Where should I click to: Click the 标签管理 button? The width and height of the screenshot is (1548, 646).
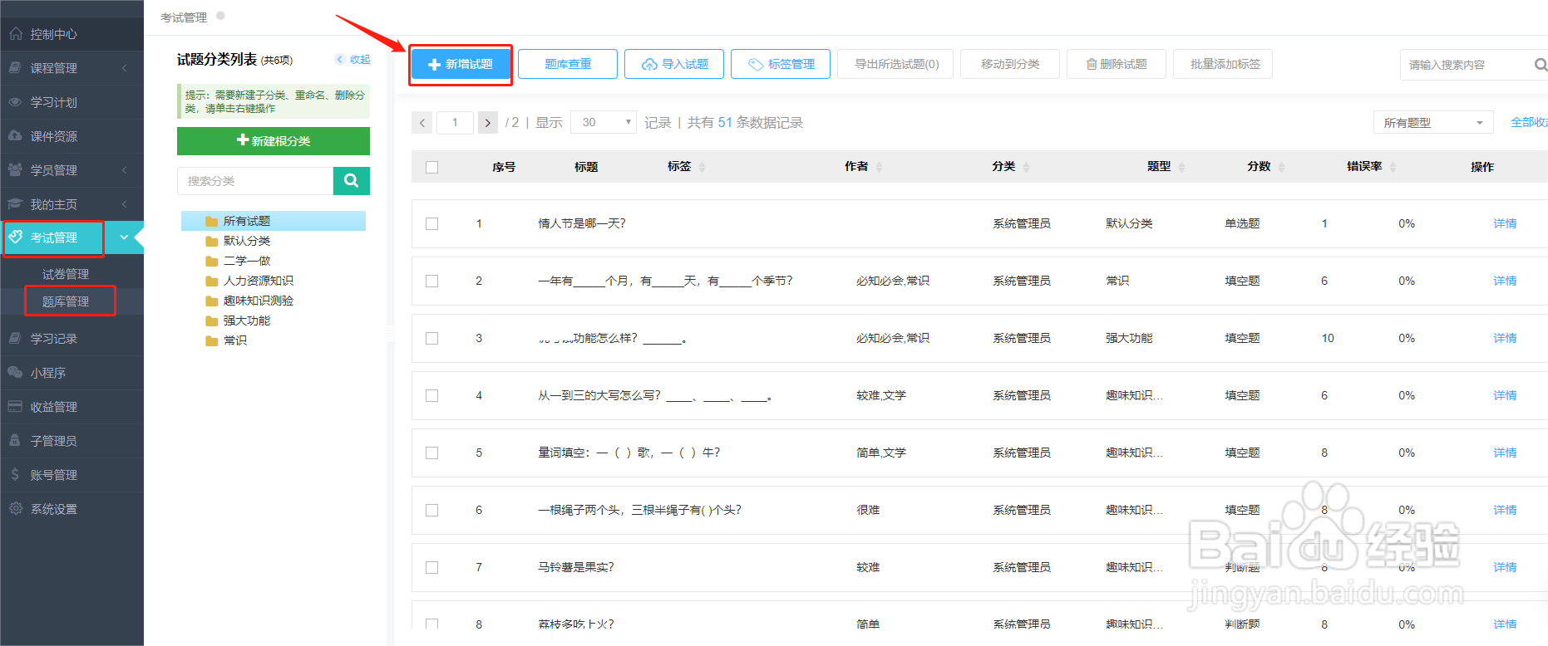coord(781,64)
